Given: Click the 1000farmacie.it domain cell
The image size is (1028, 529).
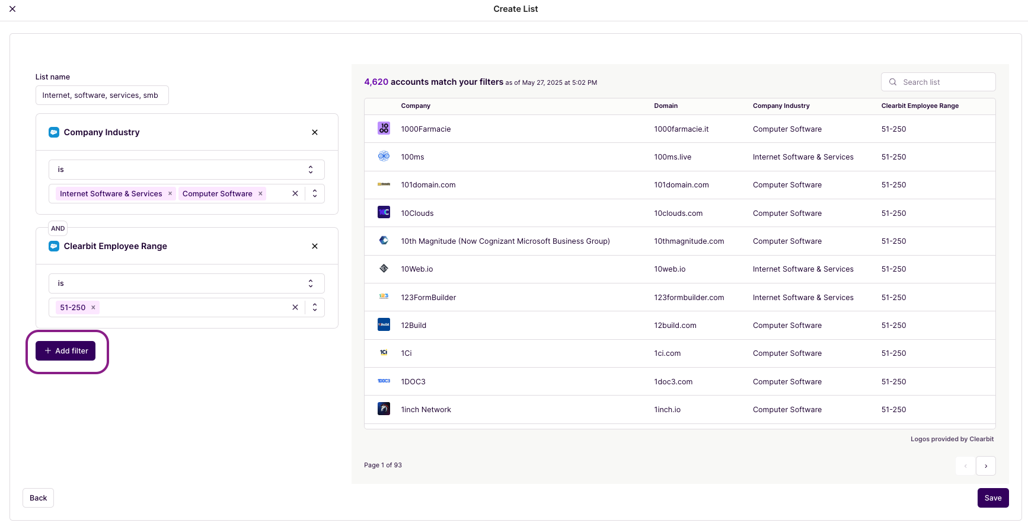Looking at the screenshot, I should pyautogui.click(x=681, y=129).
